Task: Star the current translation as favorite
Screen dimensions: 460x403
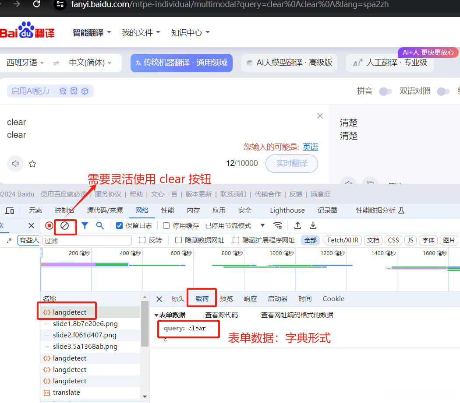Action: click(32, 163)
